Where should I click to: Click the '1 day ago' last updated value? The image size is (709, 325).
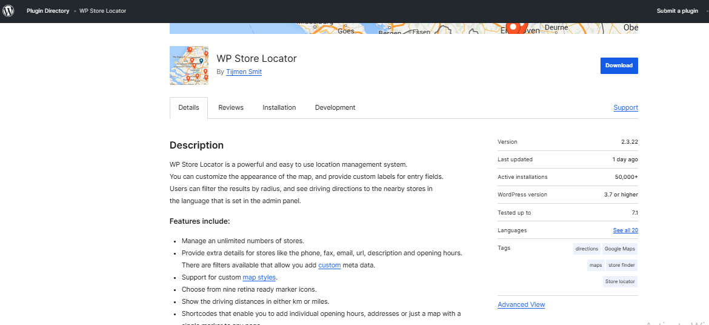[625, 159]
